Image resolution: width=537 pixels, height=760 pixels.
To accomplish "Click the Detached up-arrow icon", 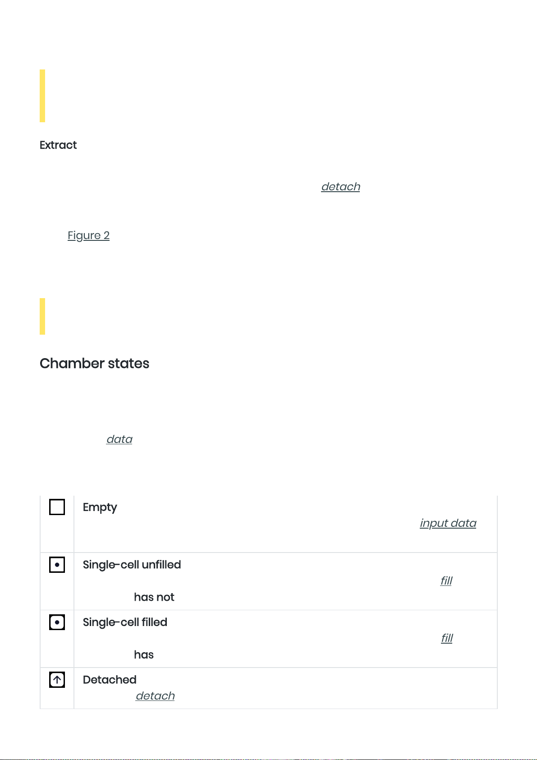I will tap(57, 680).
